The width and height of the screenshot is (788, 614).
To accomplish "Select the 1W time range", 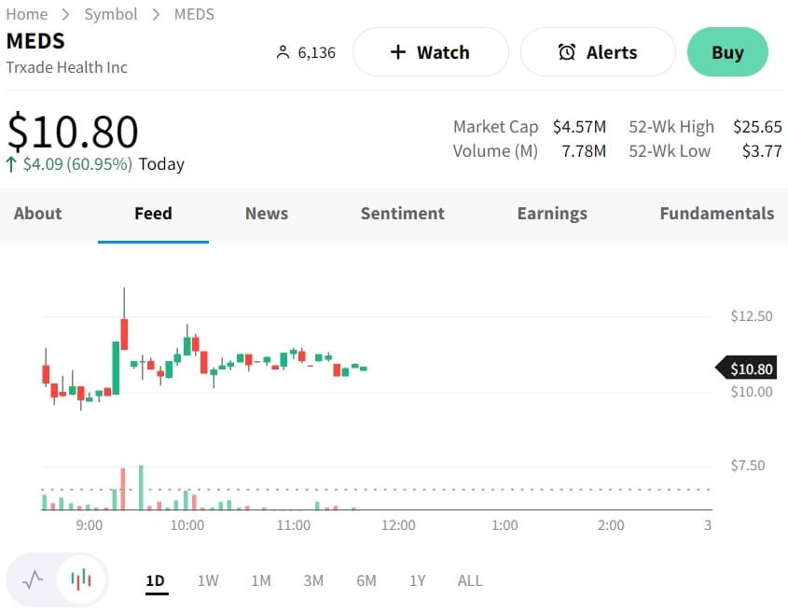I will [x=208, y=580].
